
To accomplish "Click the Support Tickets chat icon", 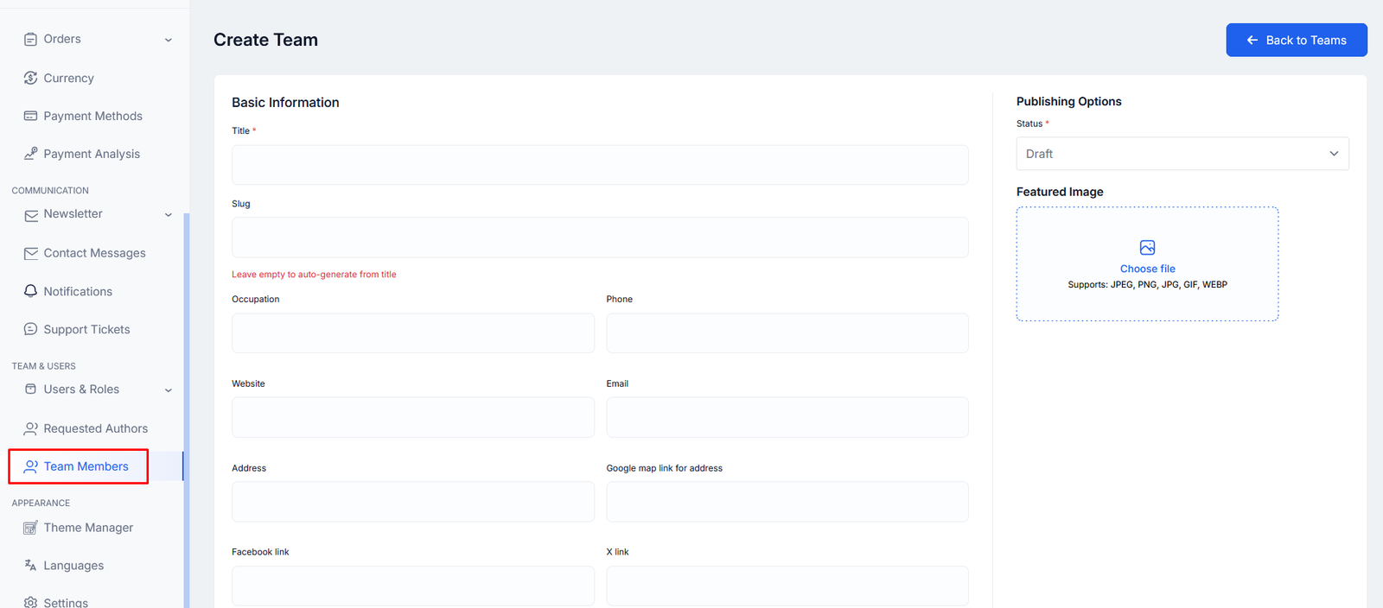I will 30,329.
